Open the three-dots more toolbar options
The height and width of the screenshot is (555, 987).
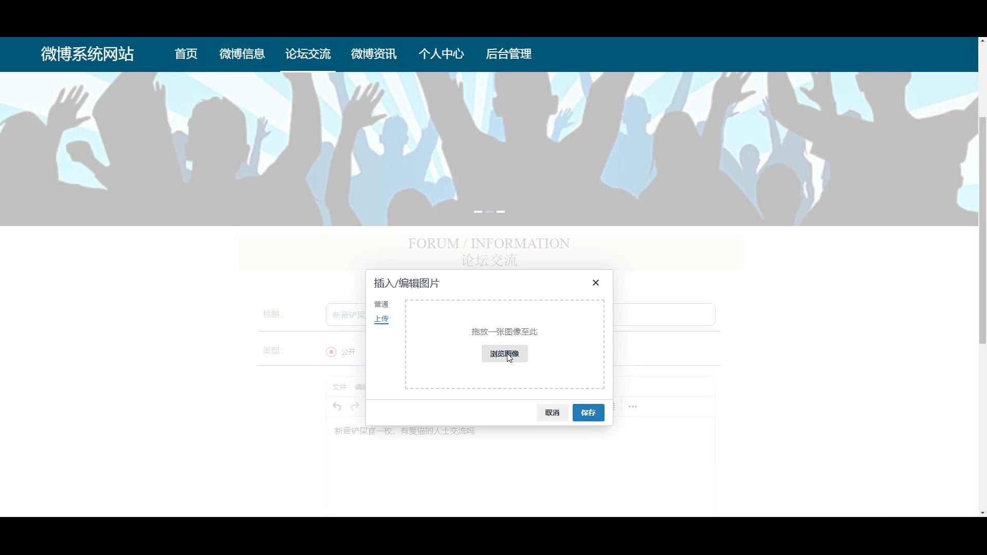point(633,406)
